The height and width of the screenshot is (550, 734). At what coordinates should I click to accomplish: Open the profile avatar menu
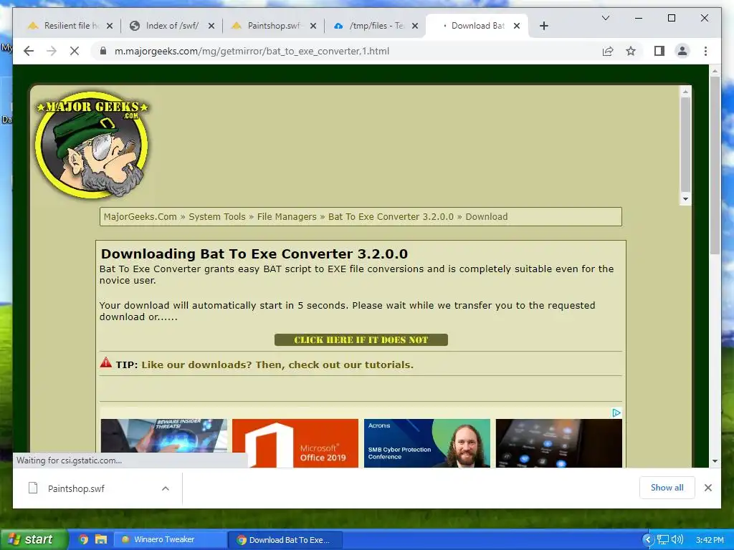[682, 51]
